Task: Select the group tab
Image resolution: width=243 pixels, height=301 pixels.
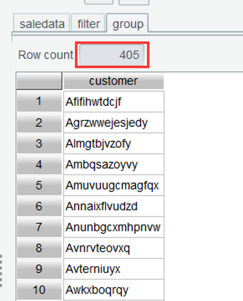Action: [128, 24]
